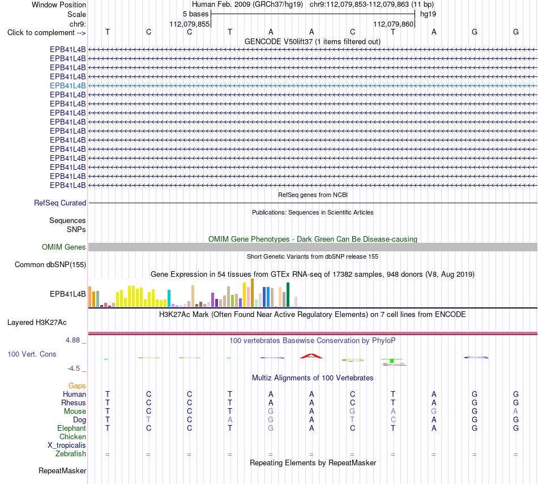Select the X_tropicalis alignment row label
Viewport: 538px width, 484px height.
pyautogui.click(x=67, y=446)
